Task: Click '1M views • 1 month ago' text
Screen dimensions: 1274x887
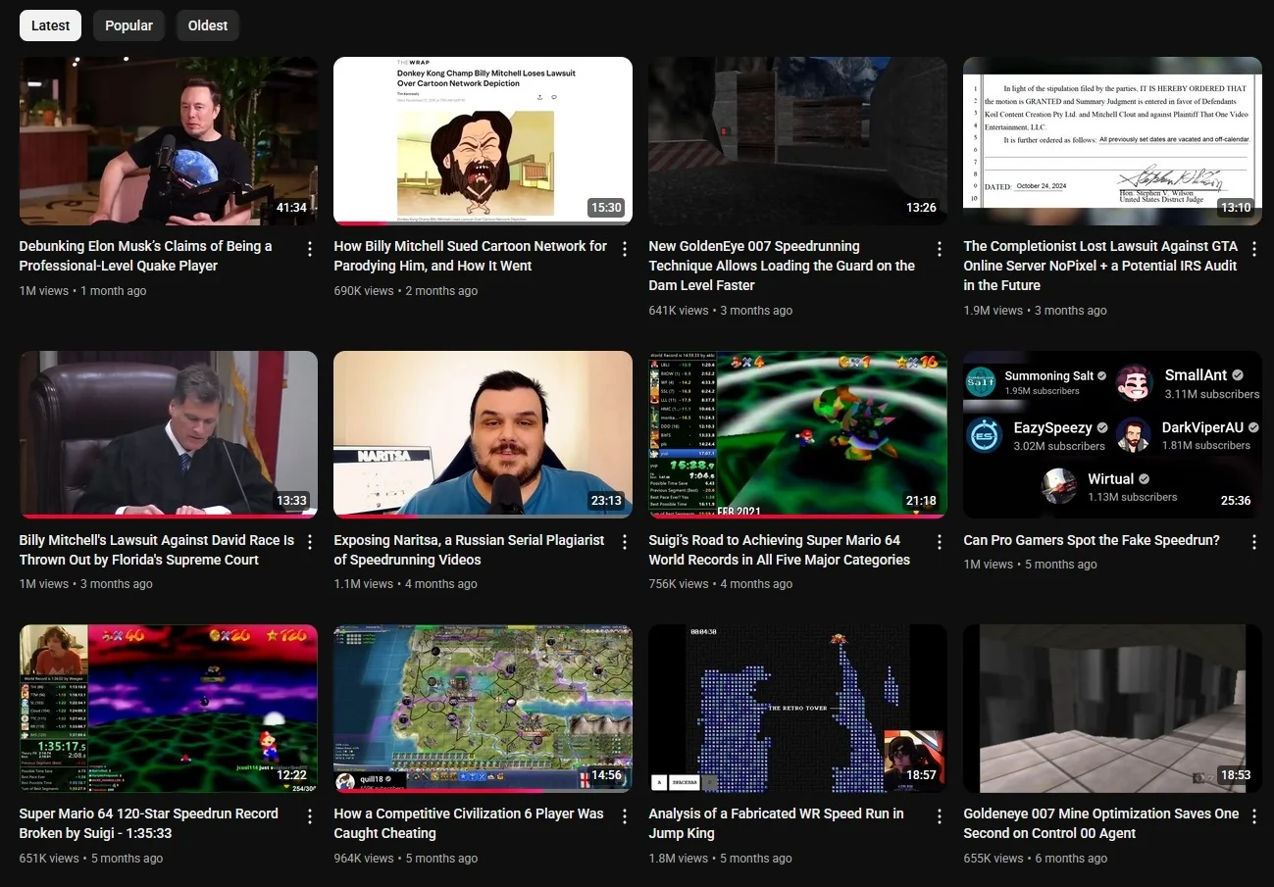Action: click(83, 291)
